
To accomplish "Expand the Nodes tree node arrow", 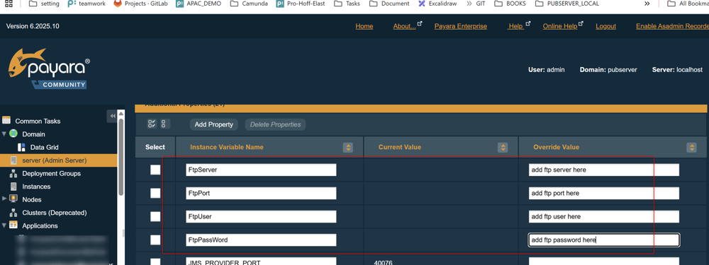I will point(4,199).
